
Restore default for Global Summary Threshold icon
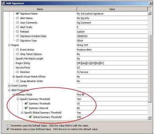click(30, 117)
